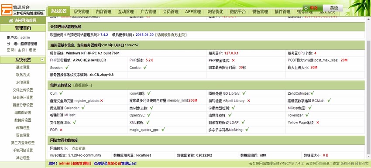The height and width of the screenshot is (168, 371).
Task: Open the 系统设置 top tab
Action: pos(58,11)
